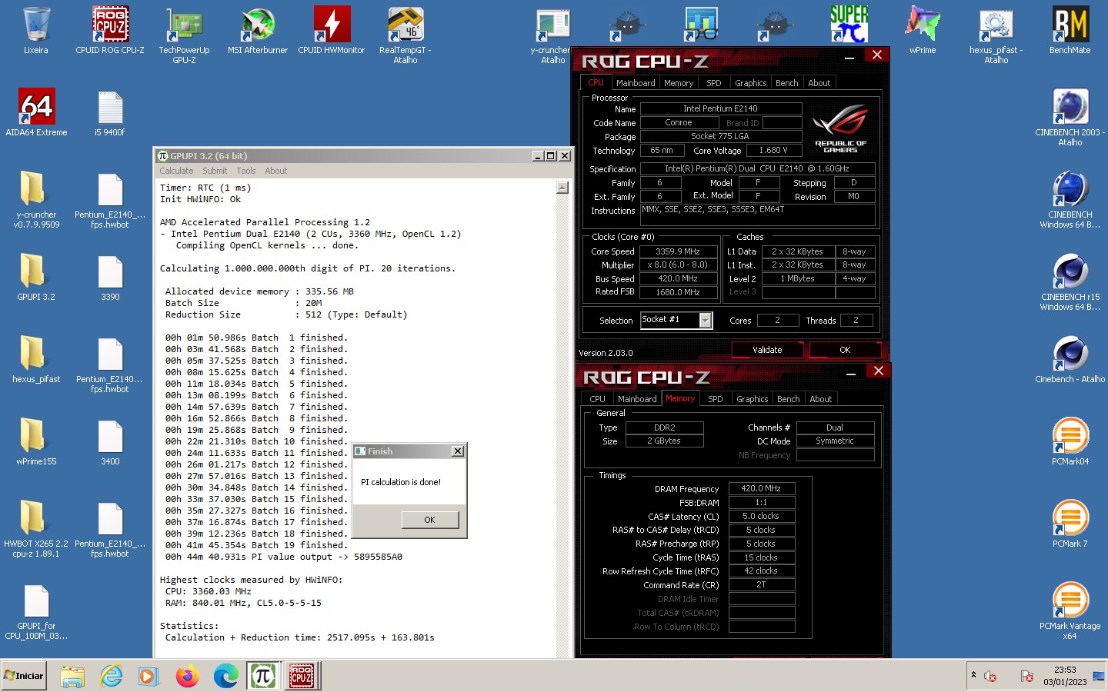Click the Show Desktop button in taskbar corner
The image size is (1108, 692).
tap(1099, 676)
